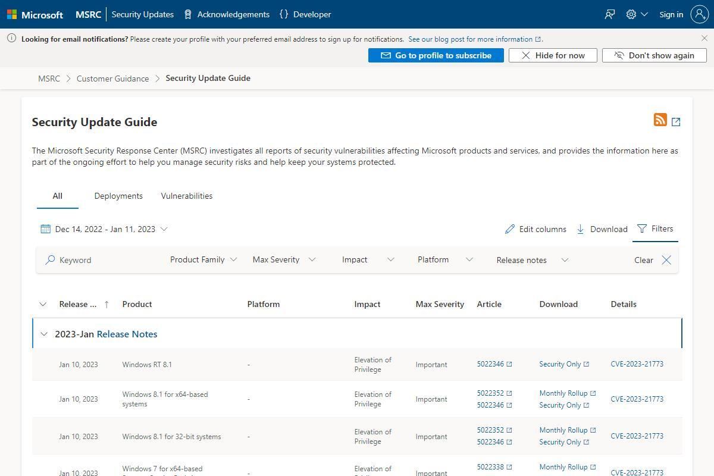Open Product Family filter dropdown

tap(203, 259)
